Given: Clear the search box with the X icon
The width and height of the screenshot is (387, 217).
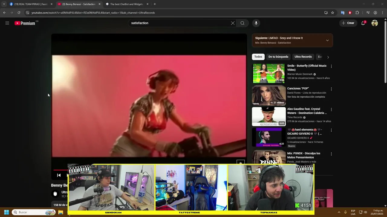Looking at the screenshot, I should click(x=233, y=23).
